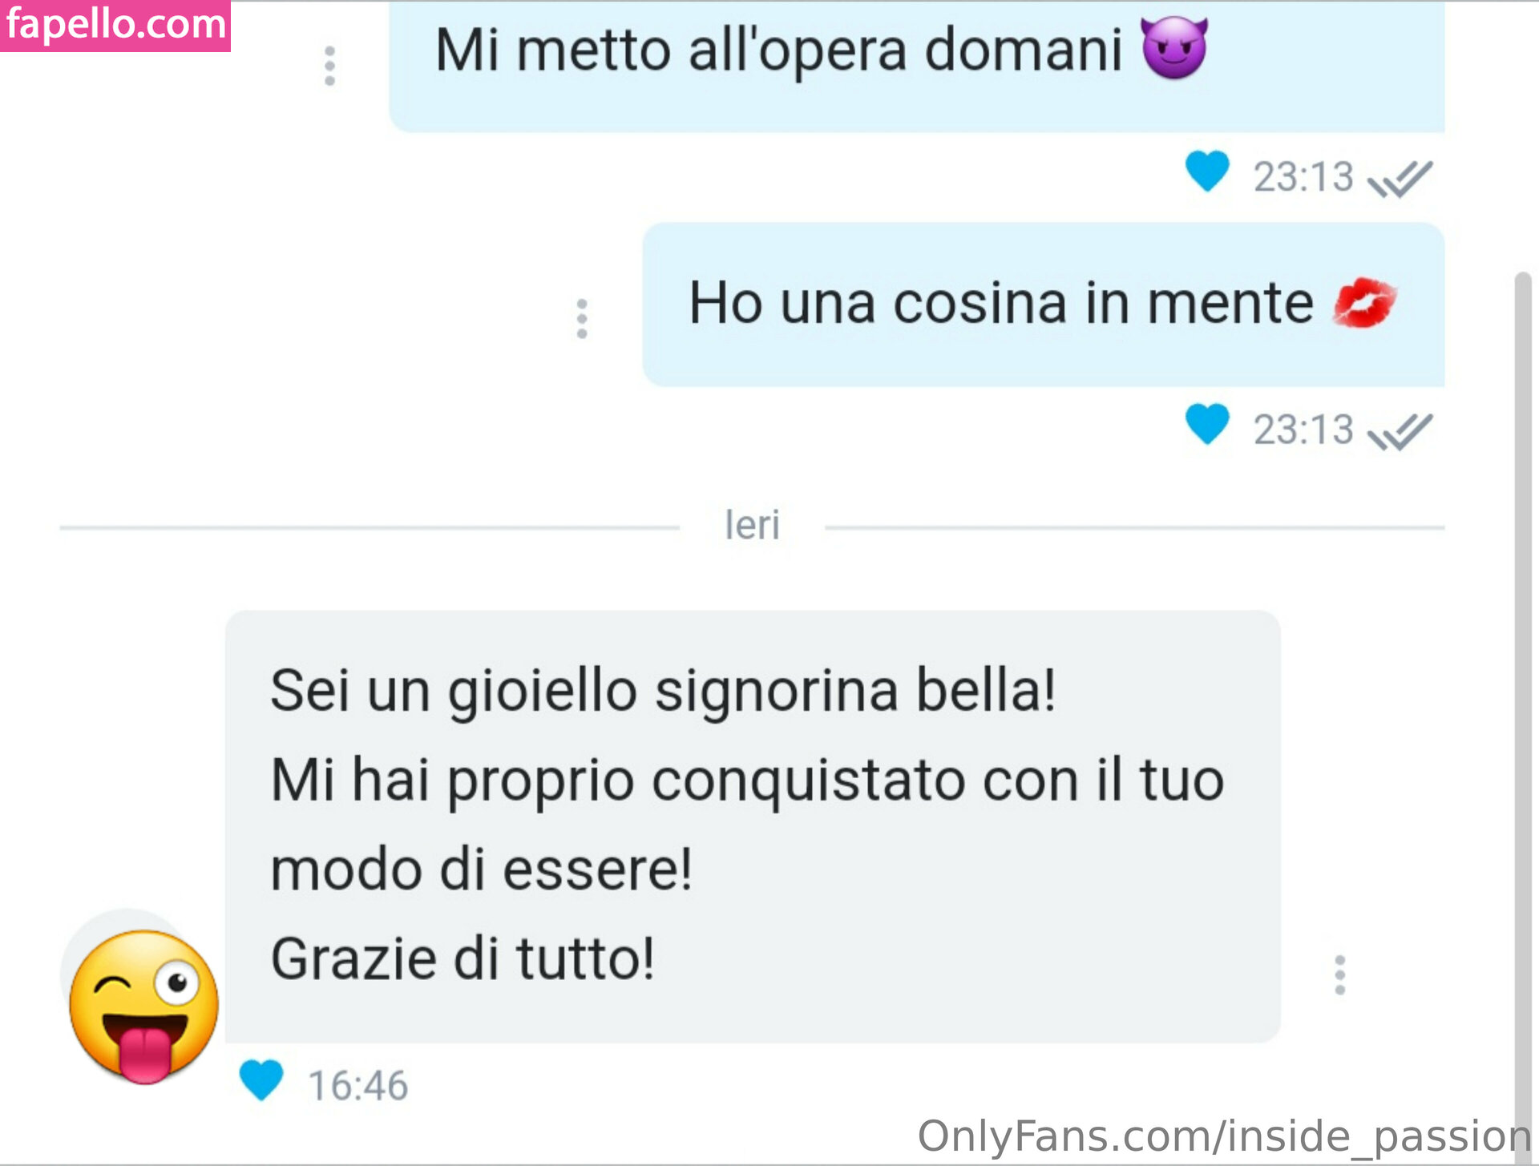Open three-dot menu beside 'Ho una cosina' message
Viewport: 1539px width, 1166px height.
[582, 319]
